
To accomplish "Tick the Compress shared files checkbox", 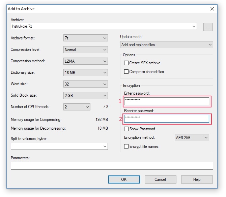I will click(126, 72).
